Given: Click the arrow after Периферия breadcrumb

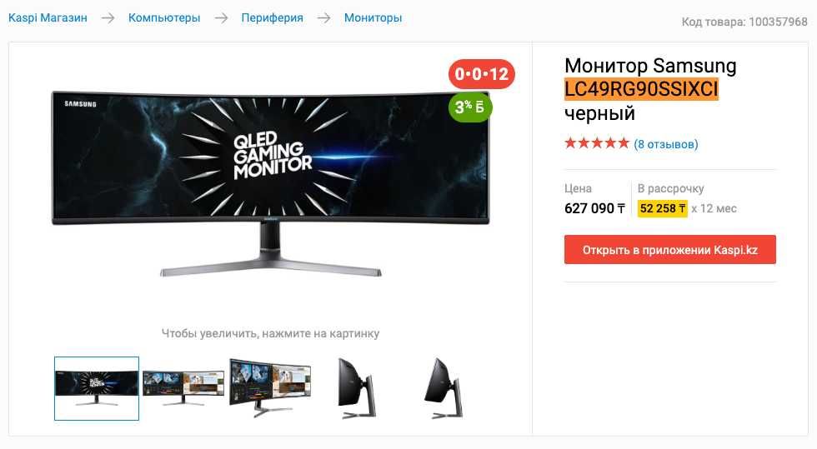Looking at the screenshot, I should 324,18.
